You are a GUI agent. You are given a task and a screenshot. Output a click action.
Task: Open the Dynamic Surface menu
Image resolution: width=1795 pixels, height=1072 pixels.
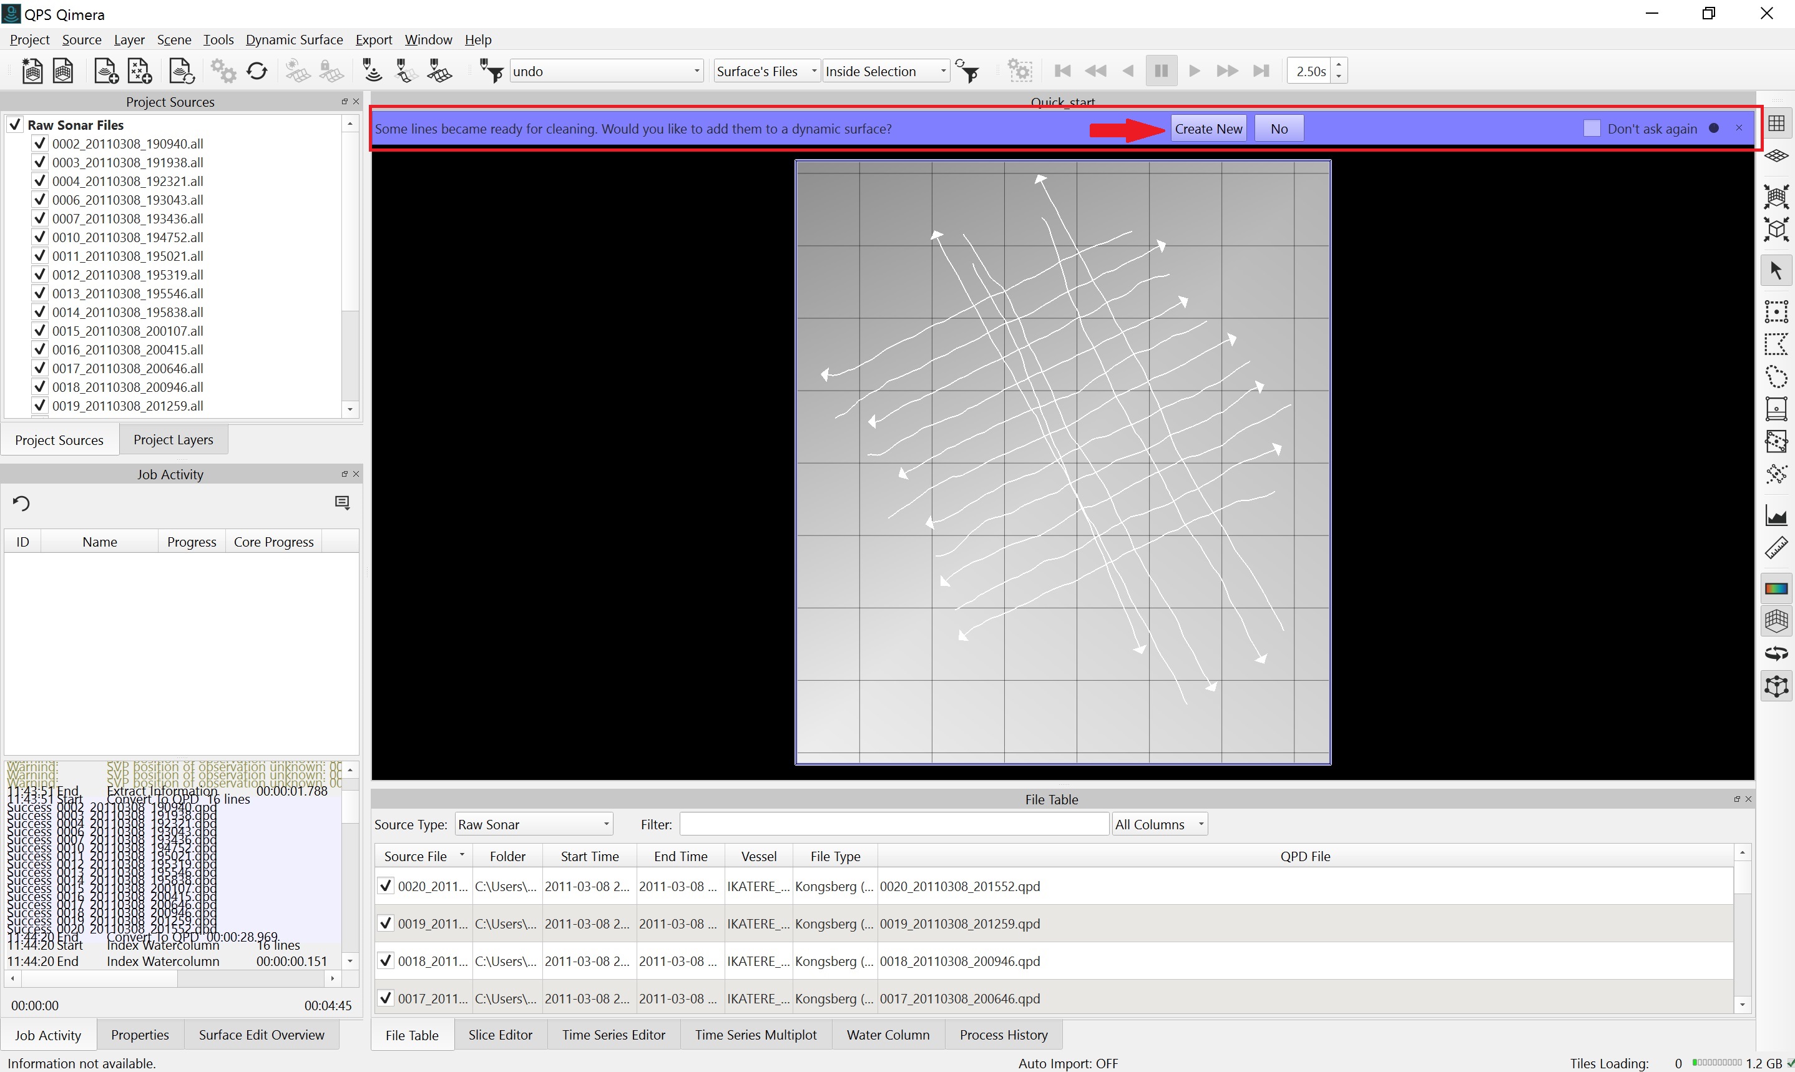click(x=294, y=40)
